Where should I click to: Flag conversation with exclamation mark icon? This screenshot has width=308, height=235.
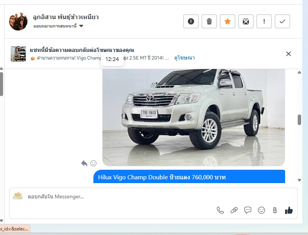(264, 21)
